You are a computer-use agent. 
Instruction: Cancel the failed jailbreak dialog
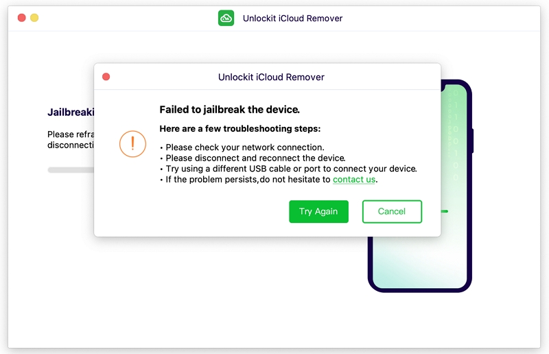(392, 211)
